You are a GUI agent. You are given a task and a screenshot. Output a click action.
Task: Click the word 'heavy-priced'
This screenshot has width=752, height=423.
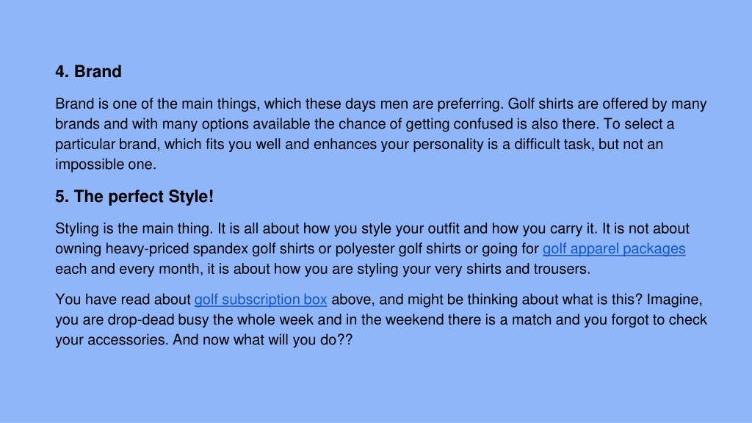click(147, 249)
